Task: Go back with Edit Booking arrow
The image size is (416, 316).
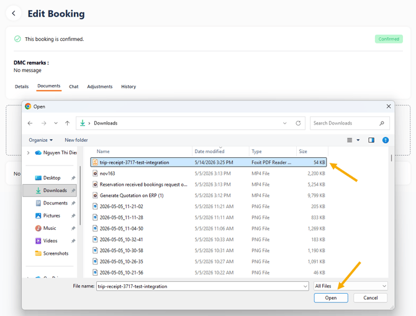Action: tap(14, 13)
